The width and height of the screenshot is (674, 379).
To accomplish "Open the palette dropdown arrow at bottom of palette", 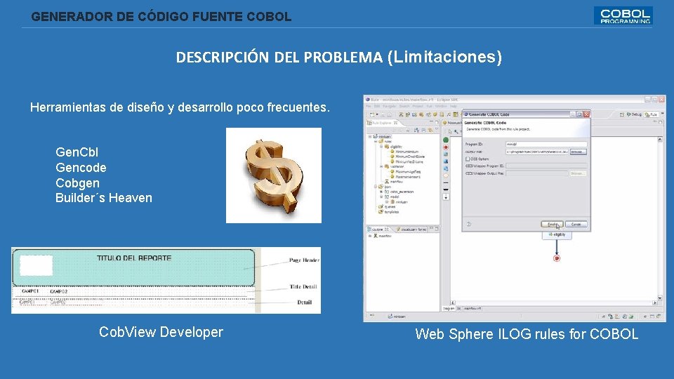I will pos(446,197).
